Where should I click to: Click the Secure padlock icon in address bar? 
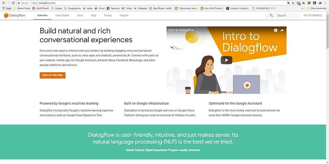pyautogui.click(x=19, y=3)
